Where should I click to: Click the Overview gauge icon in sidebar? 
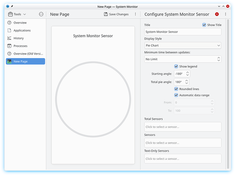pyautogui.click(x=9, y=23)
